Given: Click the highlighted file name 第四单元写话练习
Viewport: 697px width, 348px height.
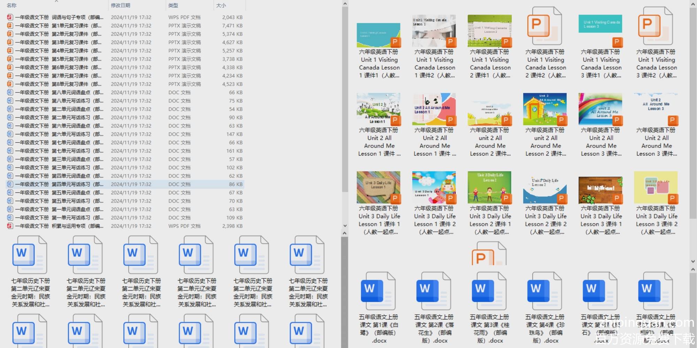Looking at the screenshot, I should 59,184.
